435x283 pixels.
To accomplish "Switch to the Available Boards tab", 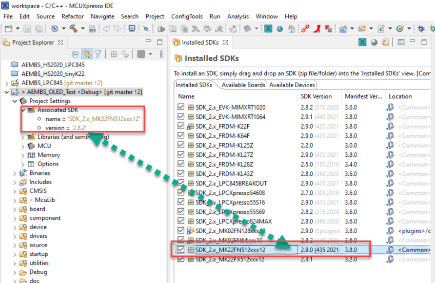I will (243, 85).
